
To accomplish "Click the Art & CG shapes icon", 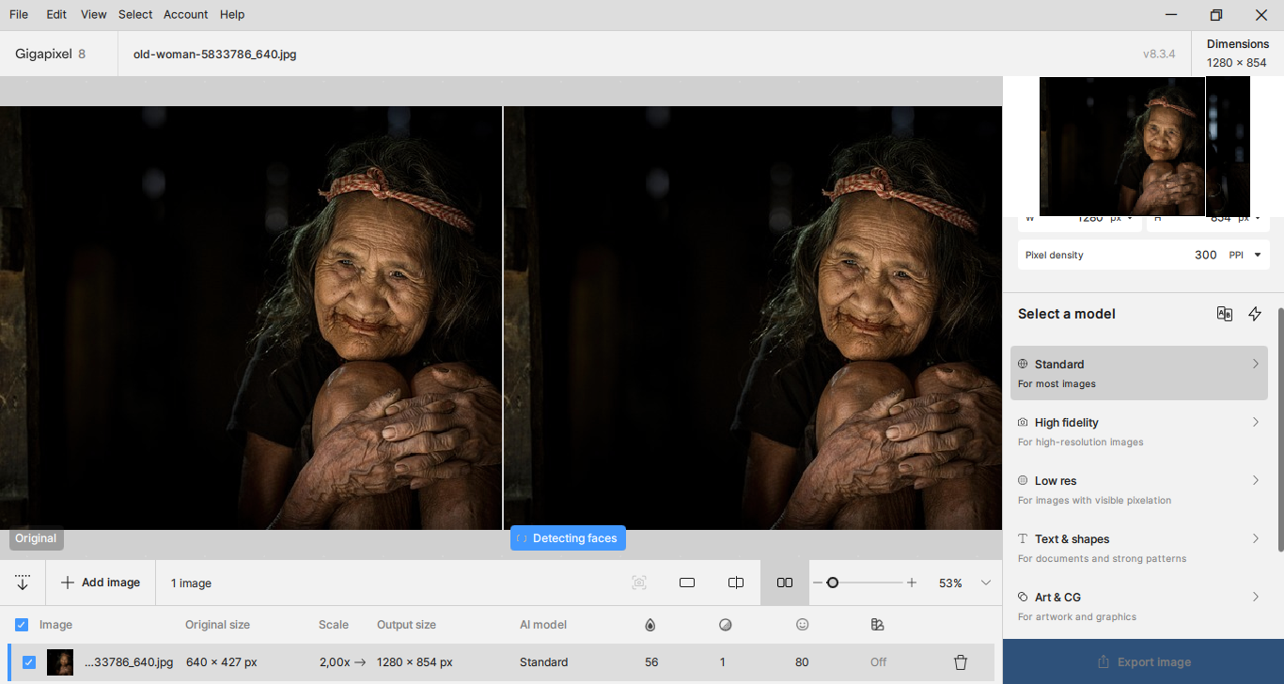I will point(1023,597).
